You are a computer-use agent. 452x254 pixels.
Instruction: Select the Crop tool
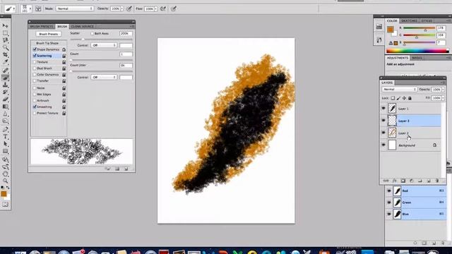(x=5, y=55)
